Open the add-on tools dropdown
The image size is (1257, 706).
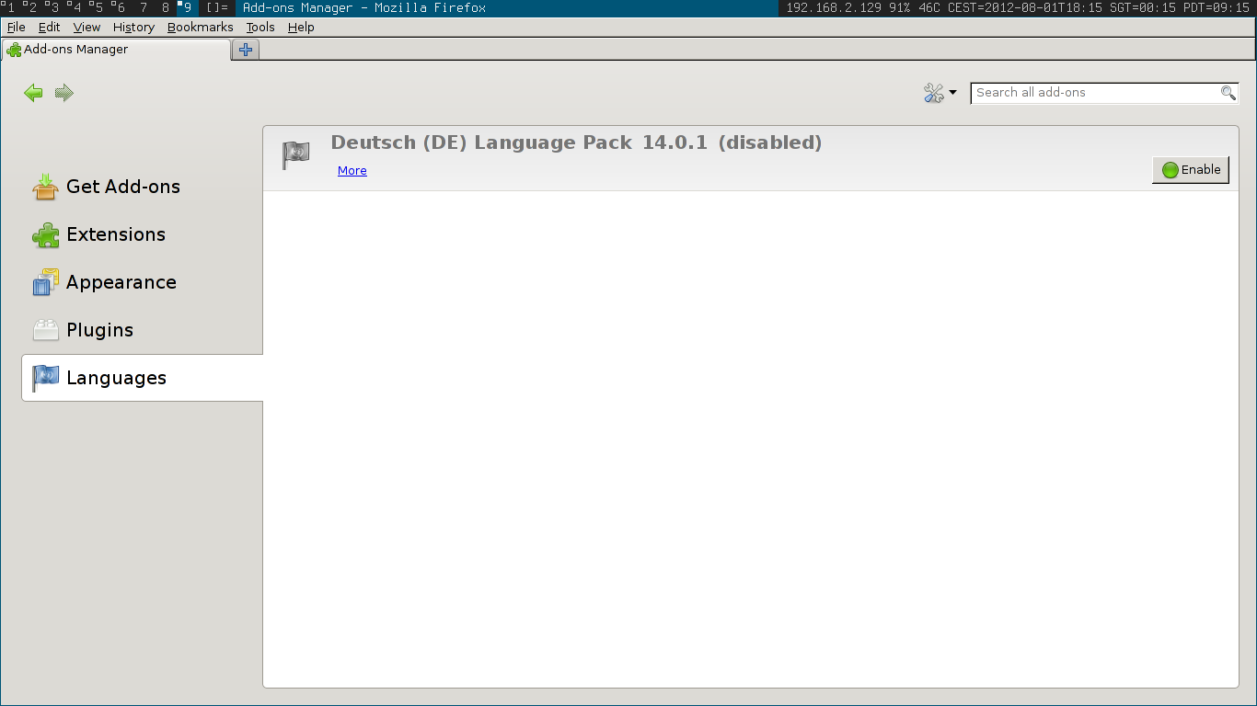tap(940, 93)
